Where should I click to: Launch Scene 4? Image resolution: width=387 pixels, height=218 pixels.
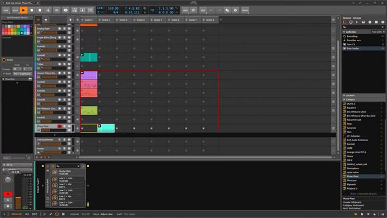click(134, 20)
